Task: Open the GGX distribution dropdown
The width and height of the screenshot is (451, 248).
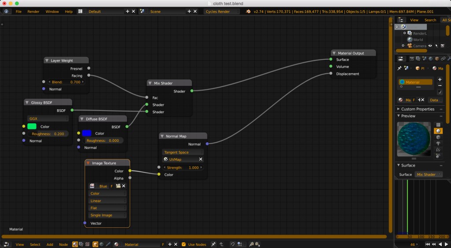Action: (48, 118)
